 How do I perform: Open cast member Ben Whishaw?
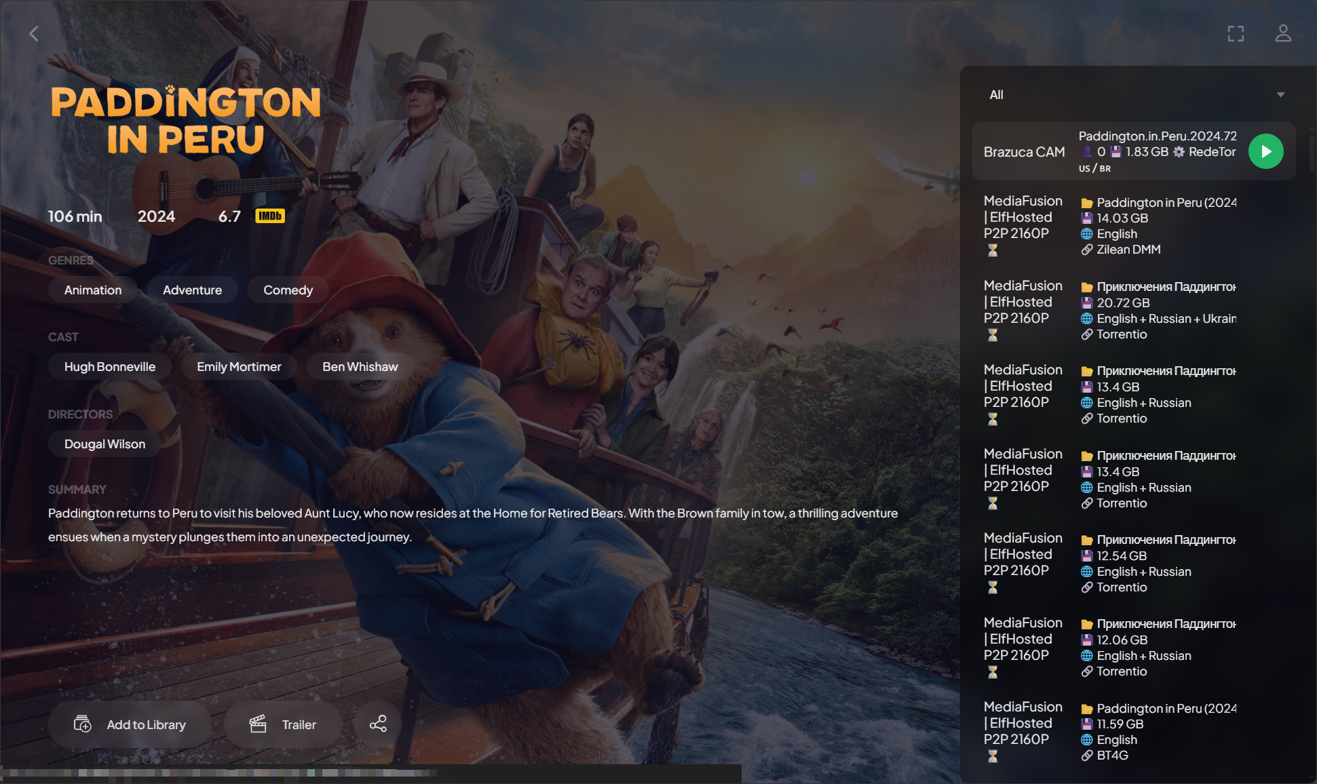[x=360, y=366]
